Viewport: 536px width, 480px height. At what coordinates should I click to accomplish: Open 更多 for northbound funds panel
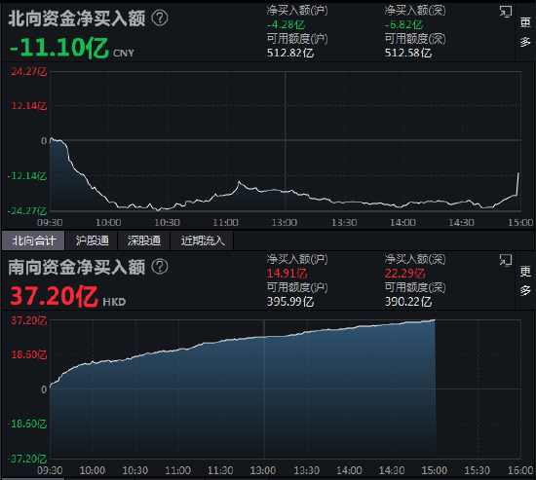point(525,32)
